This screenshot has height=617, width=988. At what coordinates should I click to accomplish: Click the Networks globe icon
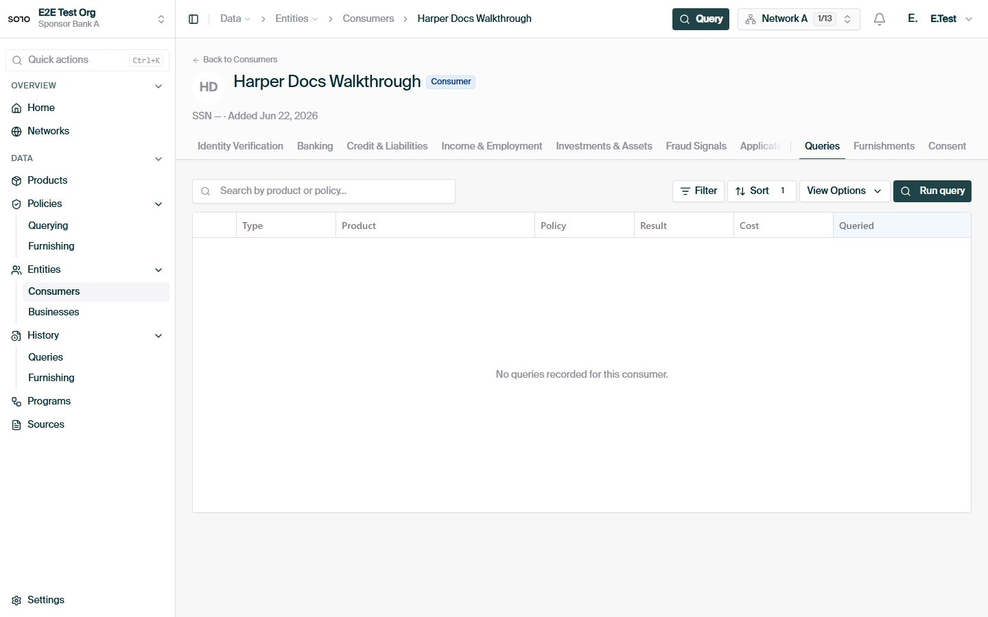pos(16,132)
